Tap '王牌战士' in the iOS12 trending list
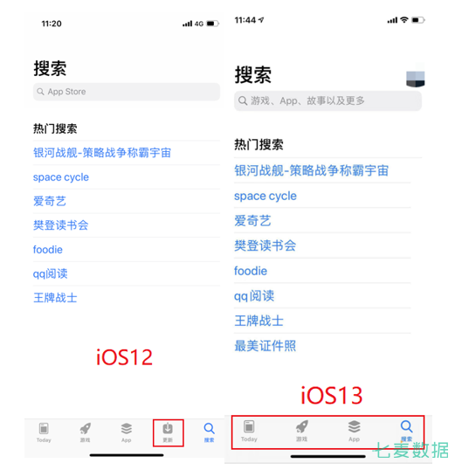The image size is (455, 470). (55, 298)
